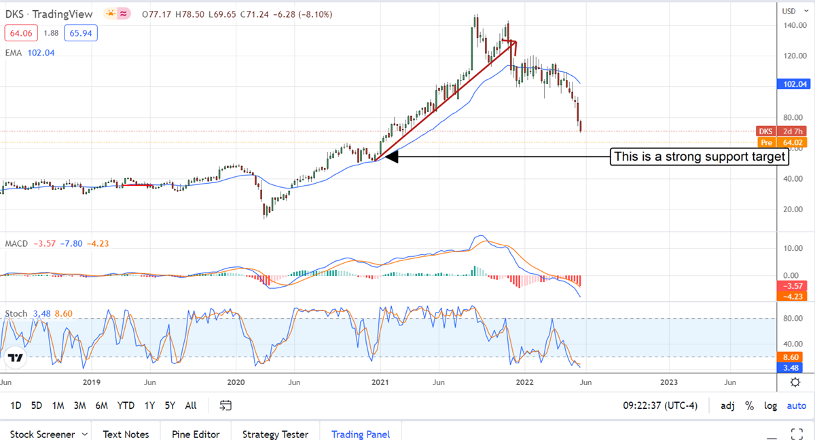
Task: Click the pre-market sun session icon
Action: tap(109, 14)
